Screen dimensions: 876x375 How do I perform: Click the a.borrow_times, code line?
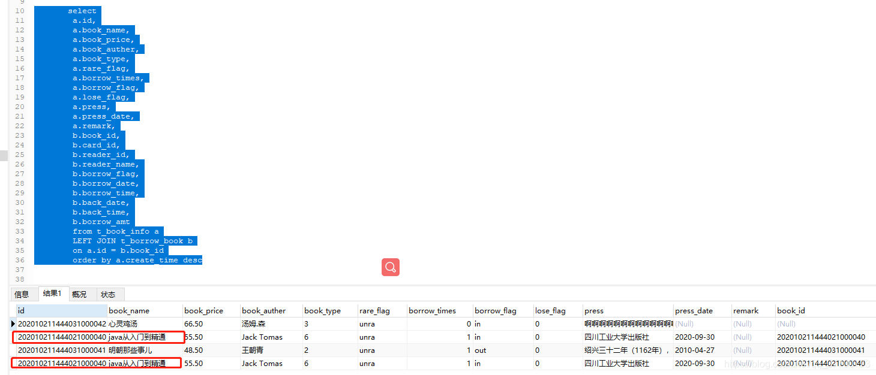[109, 78]
